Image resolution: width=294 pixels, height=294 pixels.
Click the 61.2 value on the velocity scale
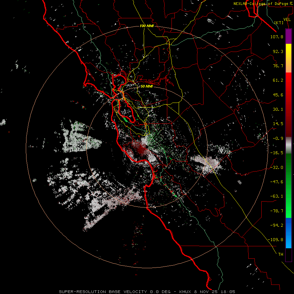pyautogui.click(x=278, y=80)
